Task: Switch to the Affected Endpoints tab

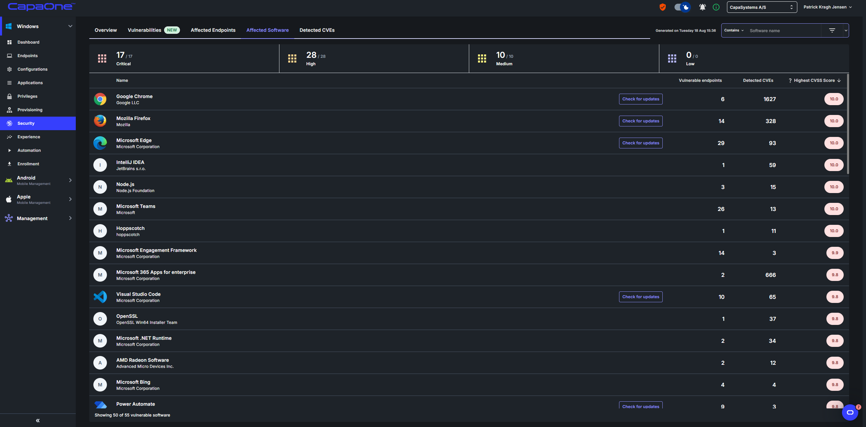Action: point(213,30)
